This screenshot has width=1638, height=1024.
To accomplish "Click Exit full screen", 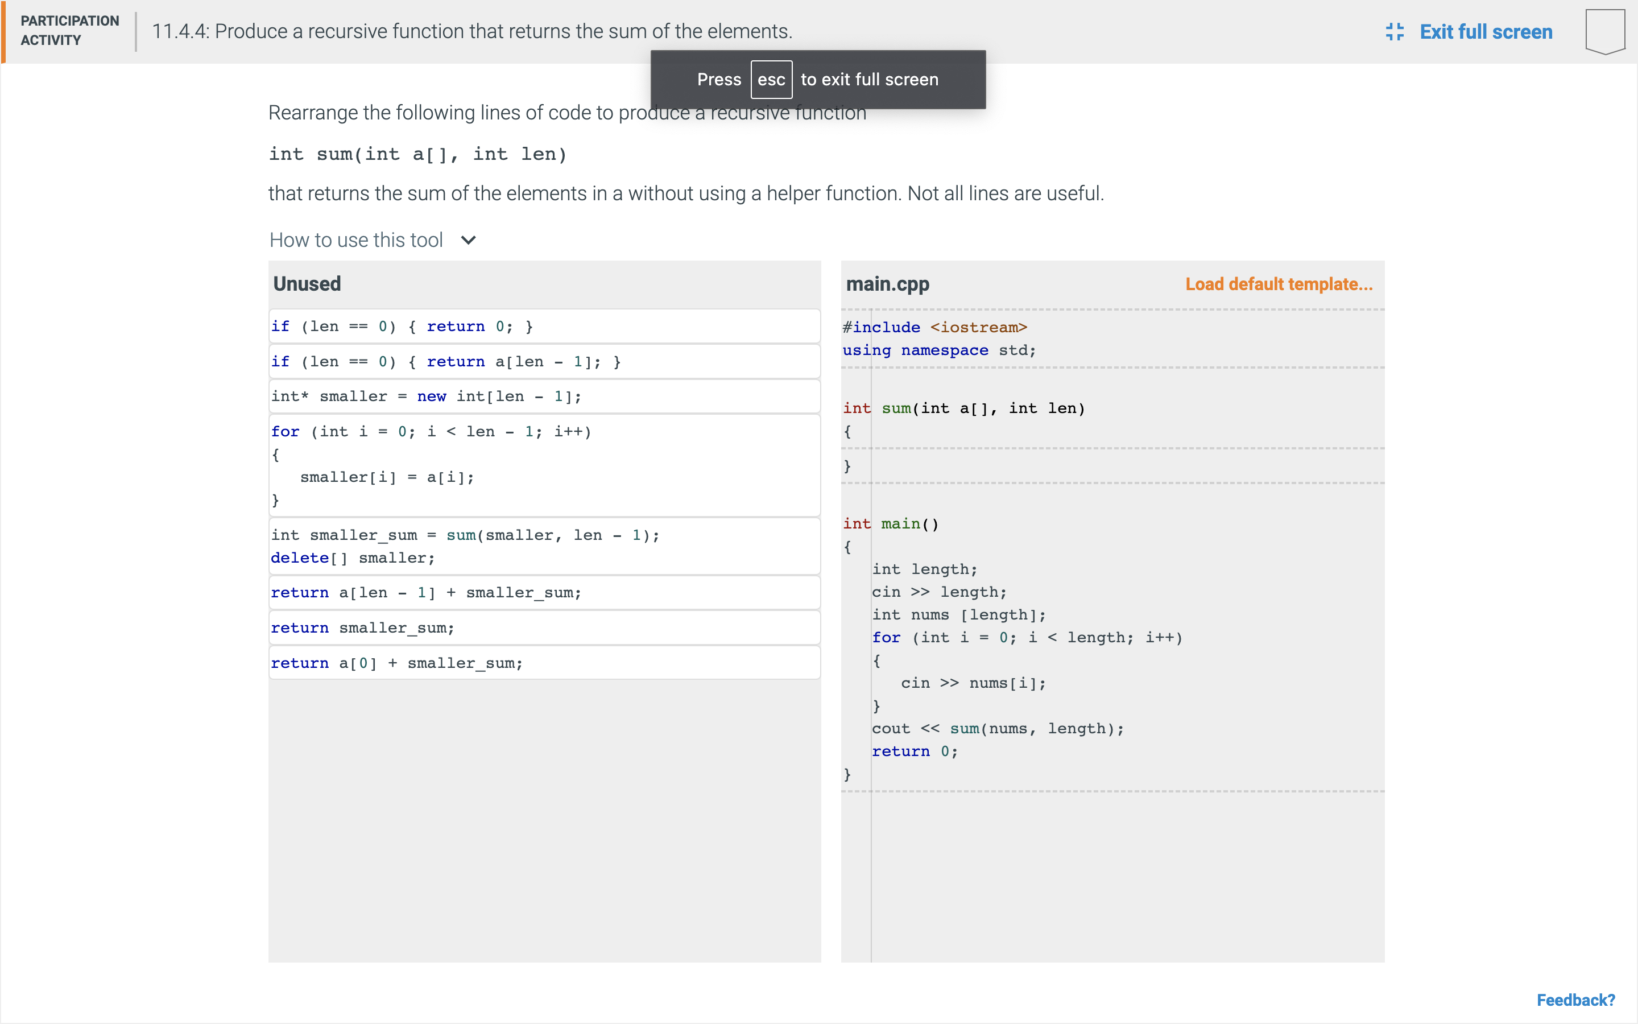I will point(1486,31).
